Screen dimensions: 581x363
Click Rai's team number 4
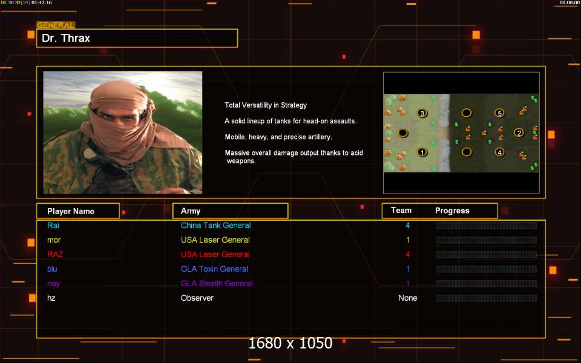click(407, 225)
